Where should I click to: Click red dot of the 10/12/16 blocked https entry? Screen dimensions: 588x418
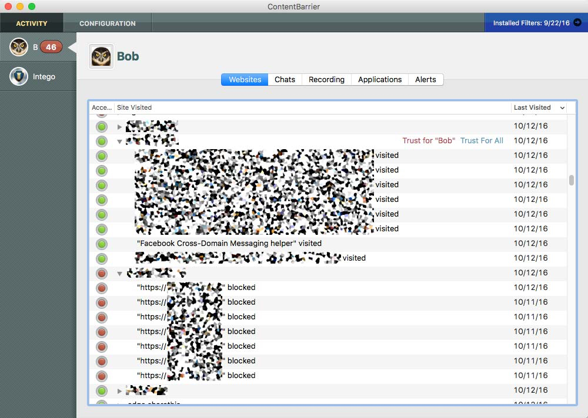pyautogui.click(x=102, y=288)
